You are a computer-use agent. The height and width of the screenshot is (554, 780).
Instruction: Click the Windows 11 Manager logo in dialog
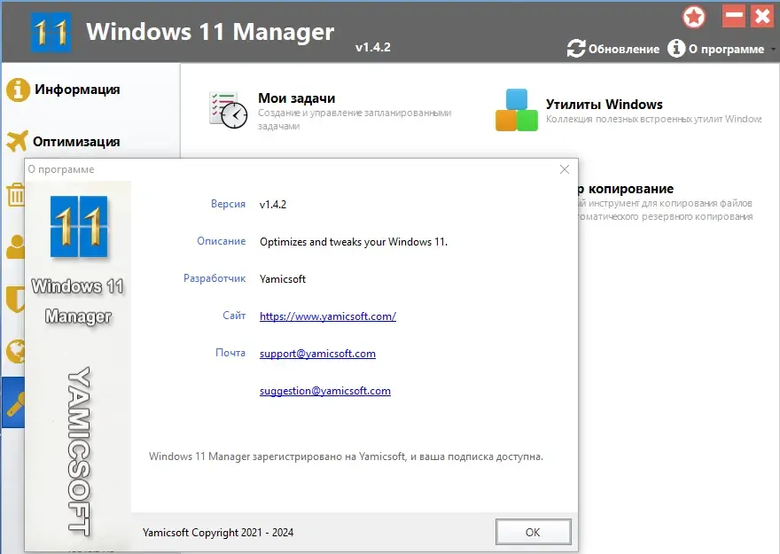pos(79,227)
